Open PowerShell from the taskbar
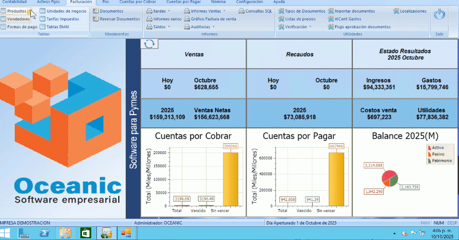Screen dimensions: 459x240 45,233
